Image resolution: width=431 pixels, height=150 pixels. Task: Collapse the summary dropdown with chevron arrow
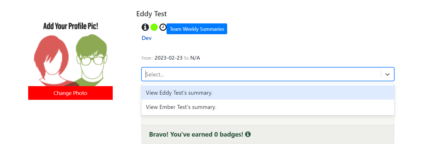[x=387, y=74]
